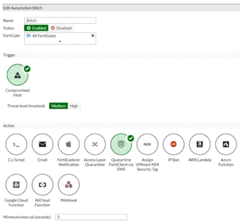
Task: Pick the Azure Function action
Action: pyautogui.click(x=226, y=145)
